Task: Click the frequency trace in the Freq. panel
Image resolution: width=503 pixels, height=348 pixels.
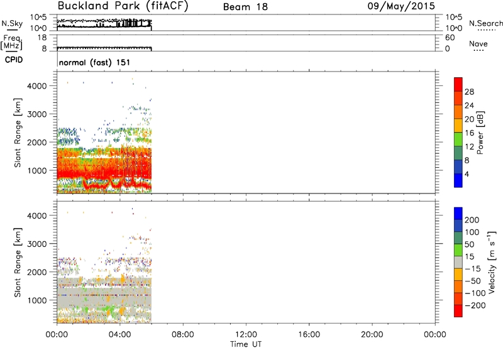Action: point(104,48)
